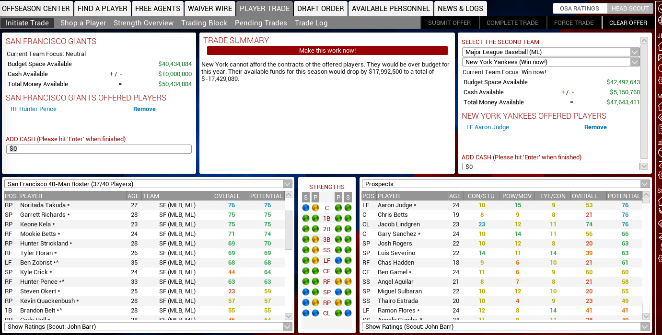
Task: Open the Offseason Center tab
Action: point(36,9)
